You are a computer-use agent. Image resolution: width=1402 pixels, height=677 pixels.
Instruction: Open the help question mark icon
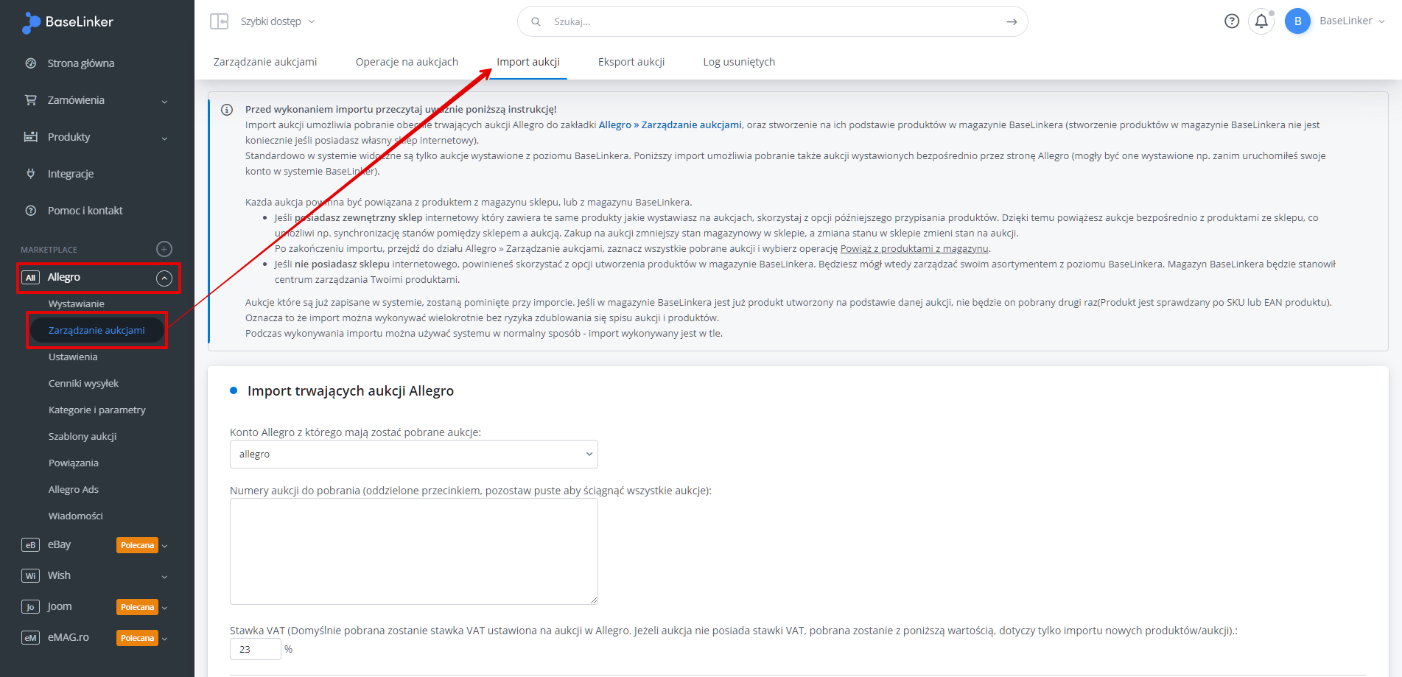pyautogui.click(x=1232, y=21)
